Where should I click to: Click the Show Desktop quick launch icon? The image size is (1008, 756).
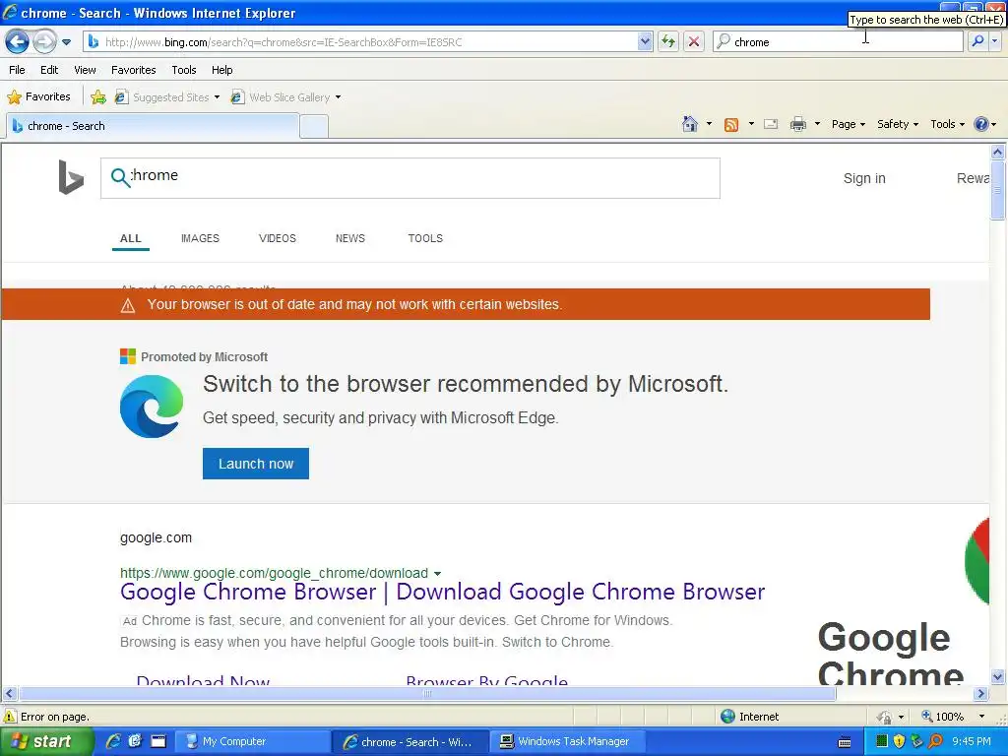(x=158, y=741)
